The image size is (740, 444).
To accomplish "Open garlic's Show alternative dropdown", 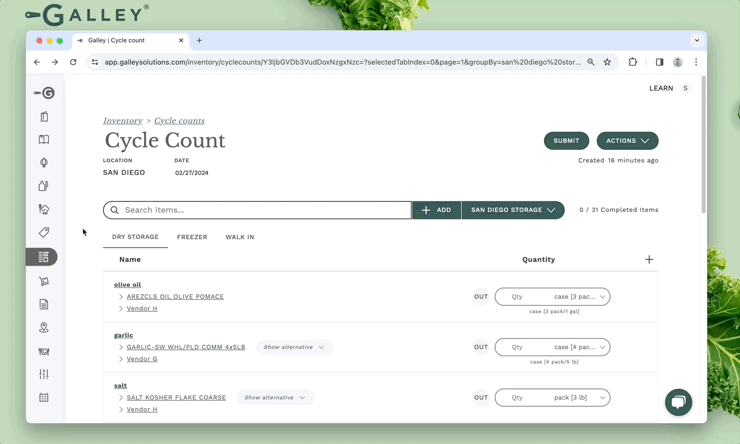I will 294,347.
